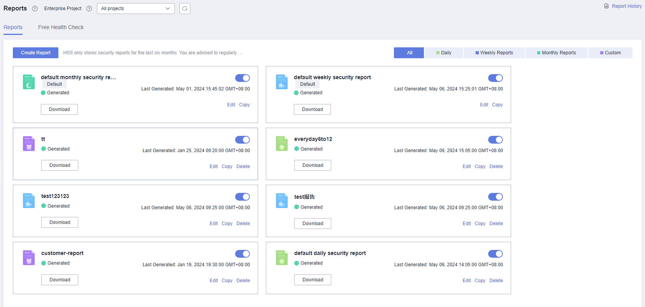Click the refresh icon button
Viewport: 645px width, 307px height.
(185, 9)
